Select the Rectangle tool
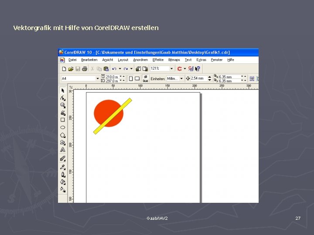This screenshot has height=235, width=314. (63, 120)
